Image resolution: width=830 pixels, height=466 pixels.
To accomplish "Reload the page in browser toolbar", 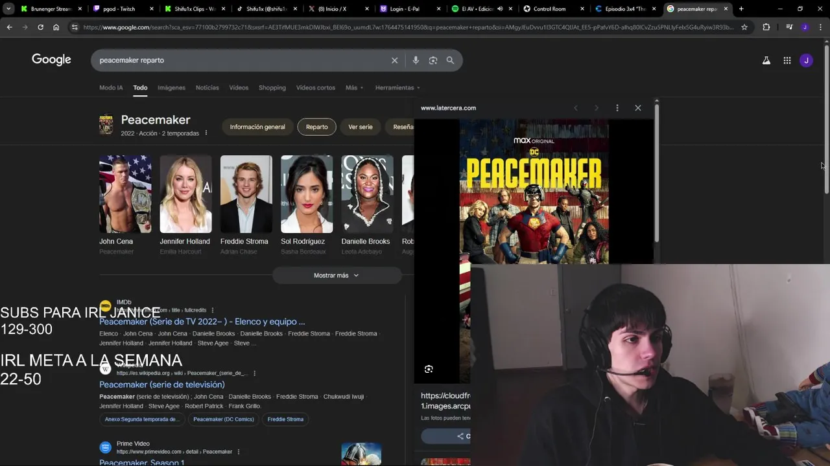I will [x=40, y=27].
